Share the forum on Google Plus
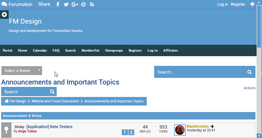This screenshot has height=138, width=262. click(75, 4)
